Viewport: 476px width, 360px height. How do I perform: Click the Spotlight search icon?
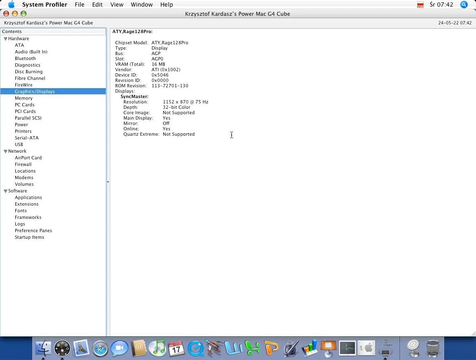464,5
